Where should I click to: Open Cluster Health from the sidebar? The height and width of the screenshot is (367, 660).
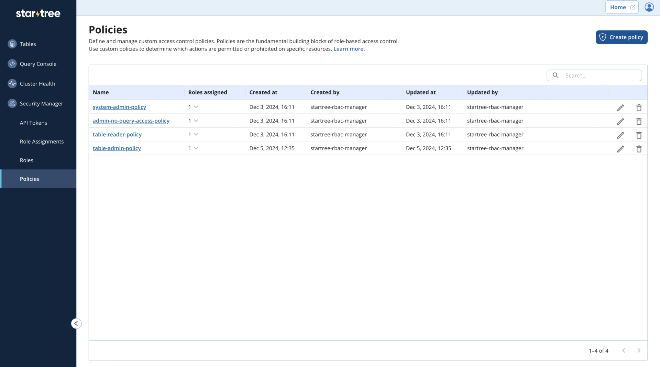(37, 83)
